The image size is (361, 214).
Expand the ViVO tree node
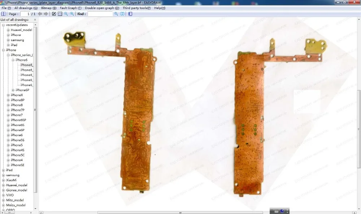click(x=4, y=195)
